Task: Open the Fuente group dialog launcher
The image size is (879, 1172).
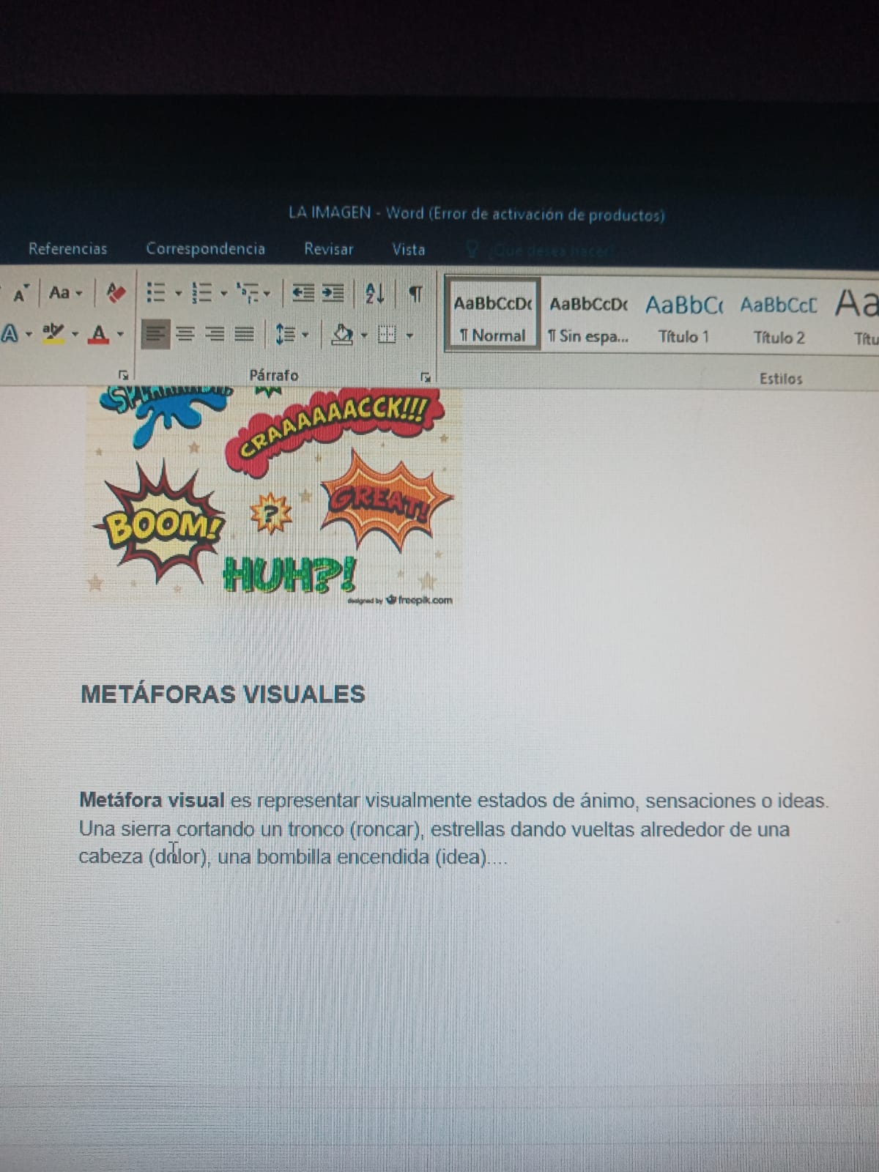Action: pos(124,374)
